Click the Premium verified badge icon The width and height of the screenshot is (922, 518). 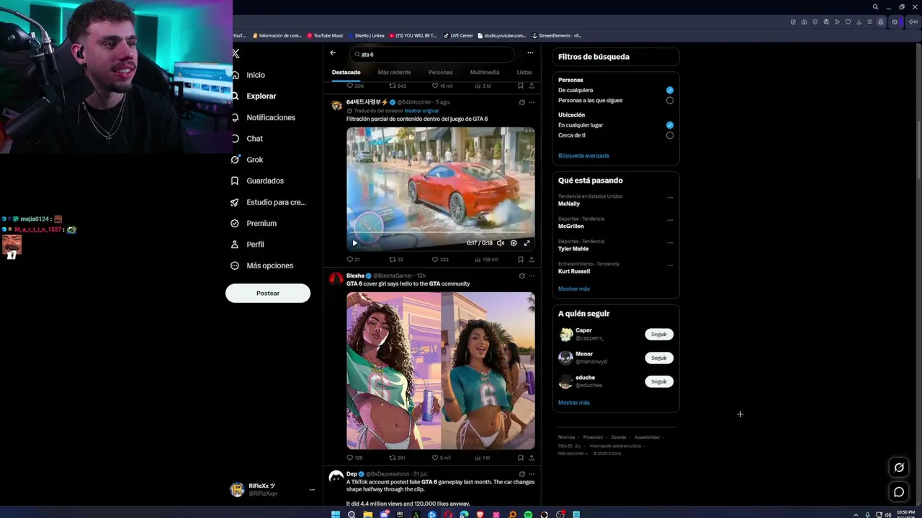coord(235,223)
